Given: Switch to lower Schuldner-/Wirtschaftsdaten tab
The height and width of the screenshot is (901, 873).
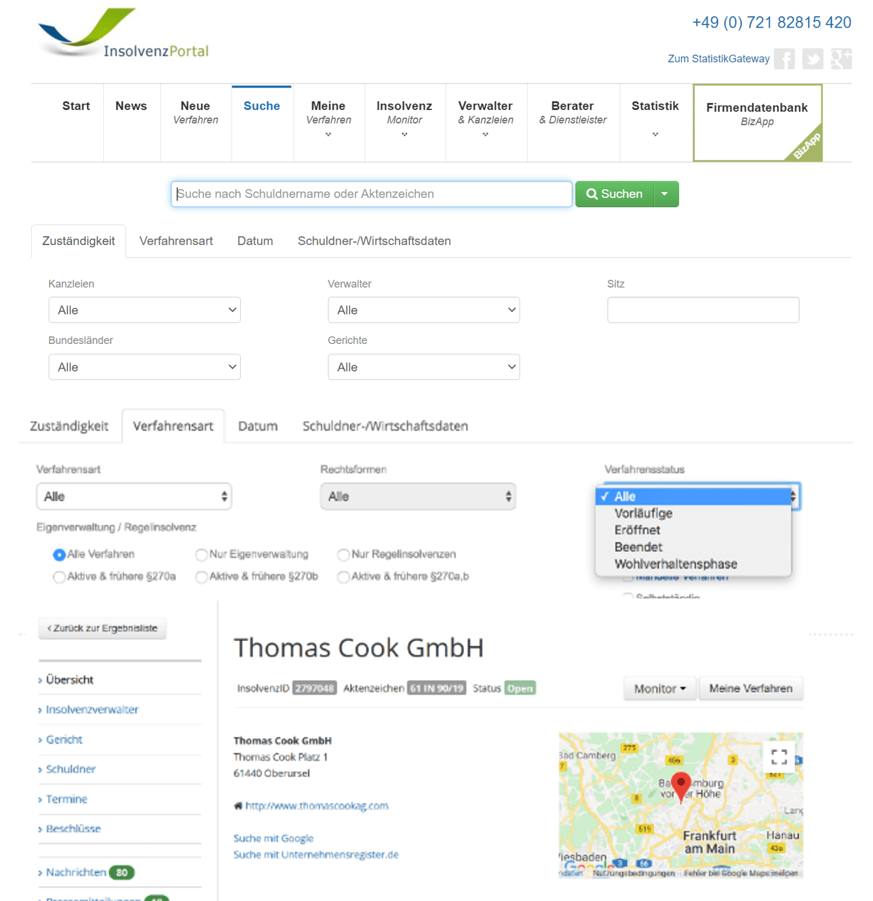Looking at the screenshot, I should pos(385,426).
